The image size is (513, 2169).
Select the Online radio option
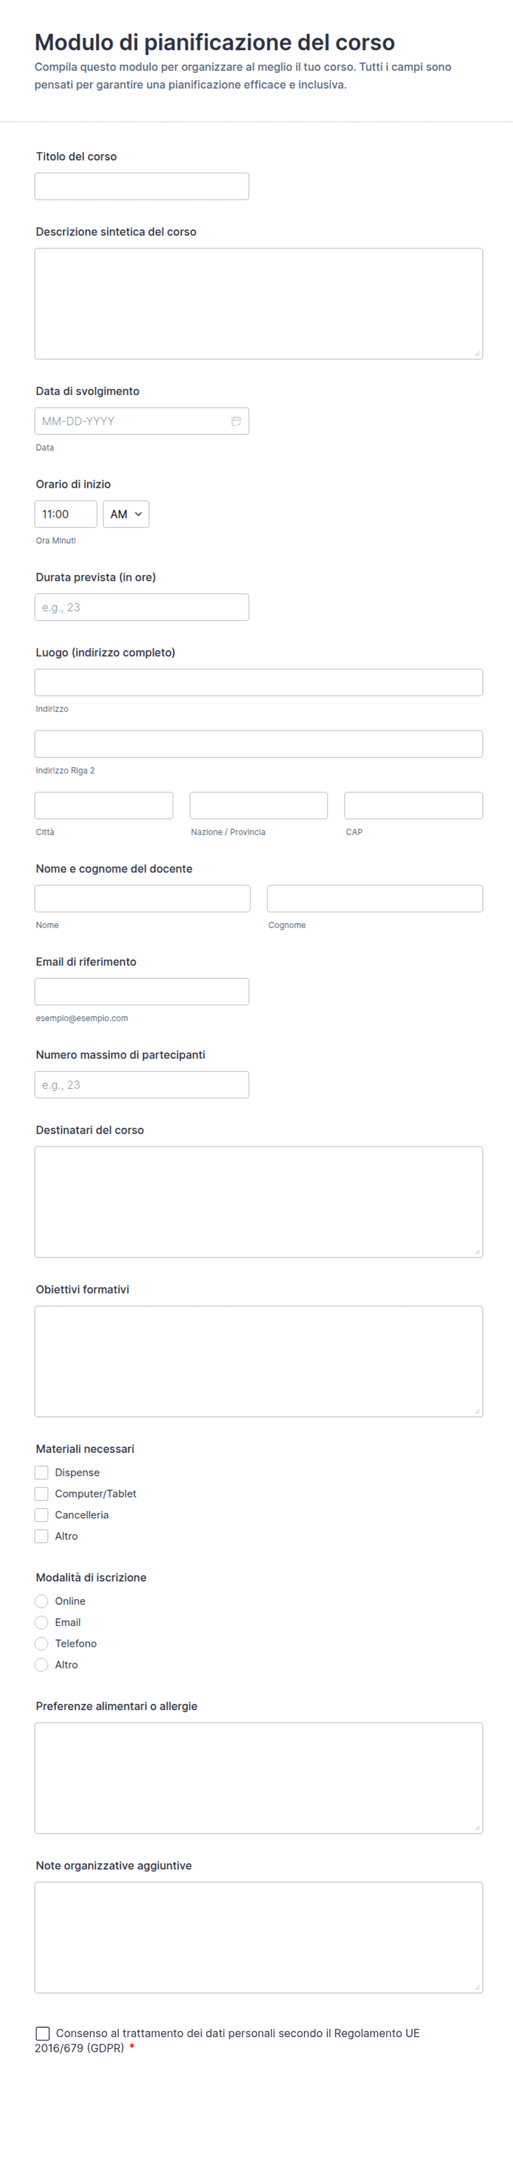click(41, 1601)
